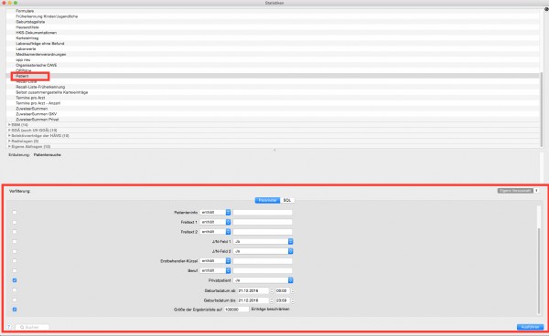Click the help question mark icon
The width and height of the screenshot is (549, 336).
point(9,327)
